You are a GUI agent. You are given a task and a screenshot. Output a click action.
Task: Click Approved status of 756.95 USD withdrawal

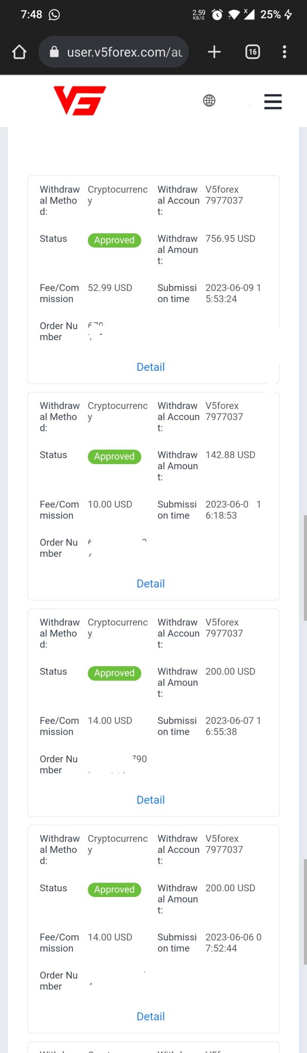coord(114,240)
